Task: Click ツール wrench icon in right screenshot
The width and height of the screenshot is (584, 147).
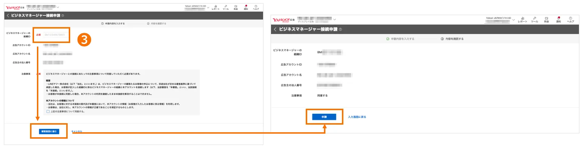Action: coord(534,20)
